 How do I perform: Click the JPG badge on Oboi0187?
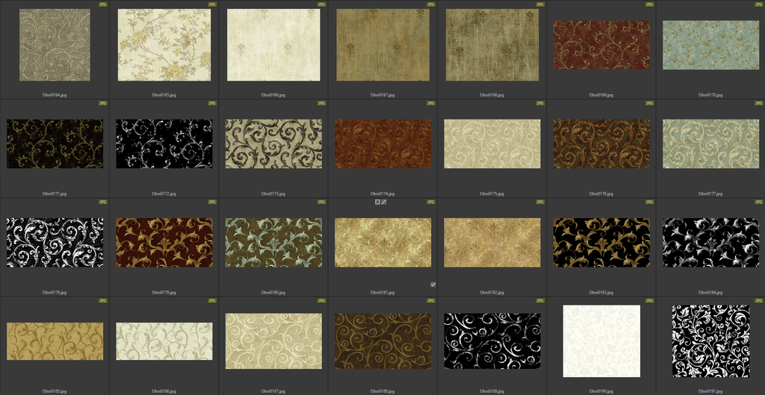pyautogui.click(x=321, y=301)
